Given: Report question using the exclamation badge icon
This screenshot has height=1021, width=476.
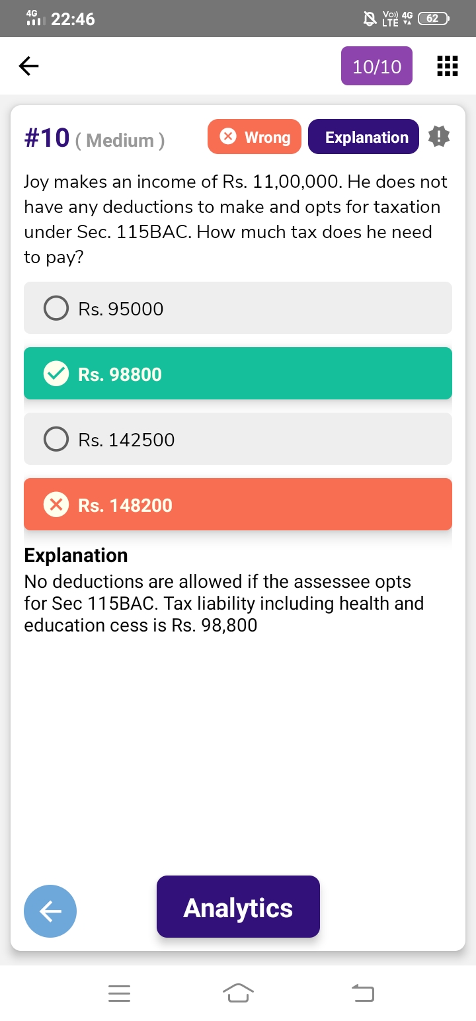Looking at the screenshot, I should pos(439,137).
